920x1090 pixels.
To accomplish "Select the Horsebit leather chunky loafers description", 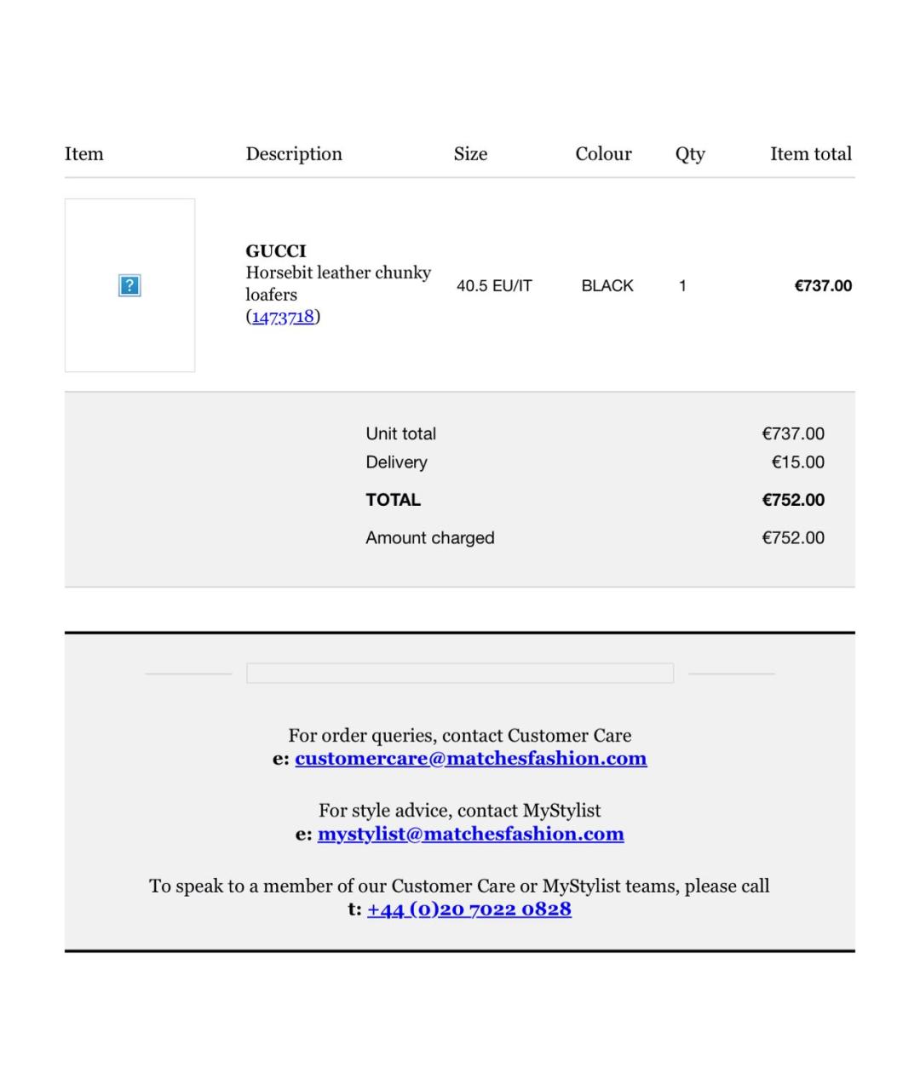I will tap(338, 284).
